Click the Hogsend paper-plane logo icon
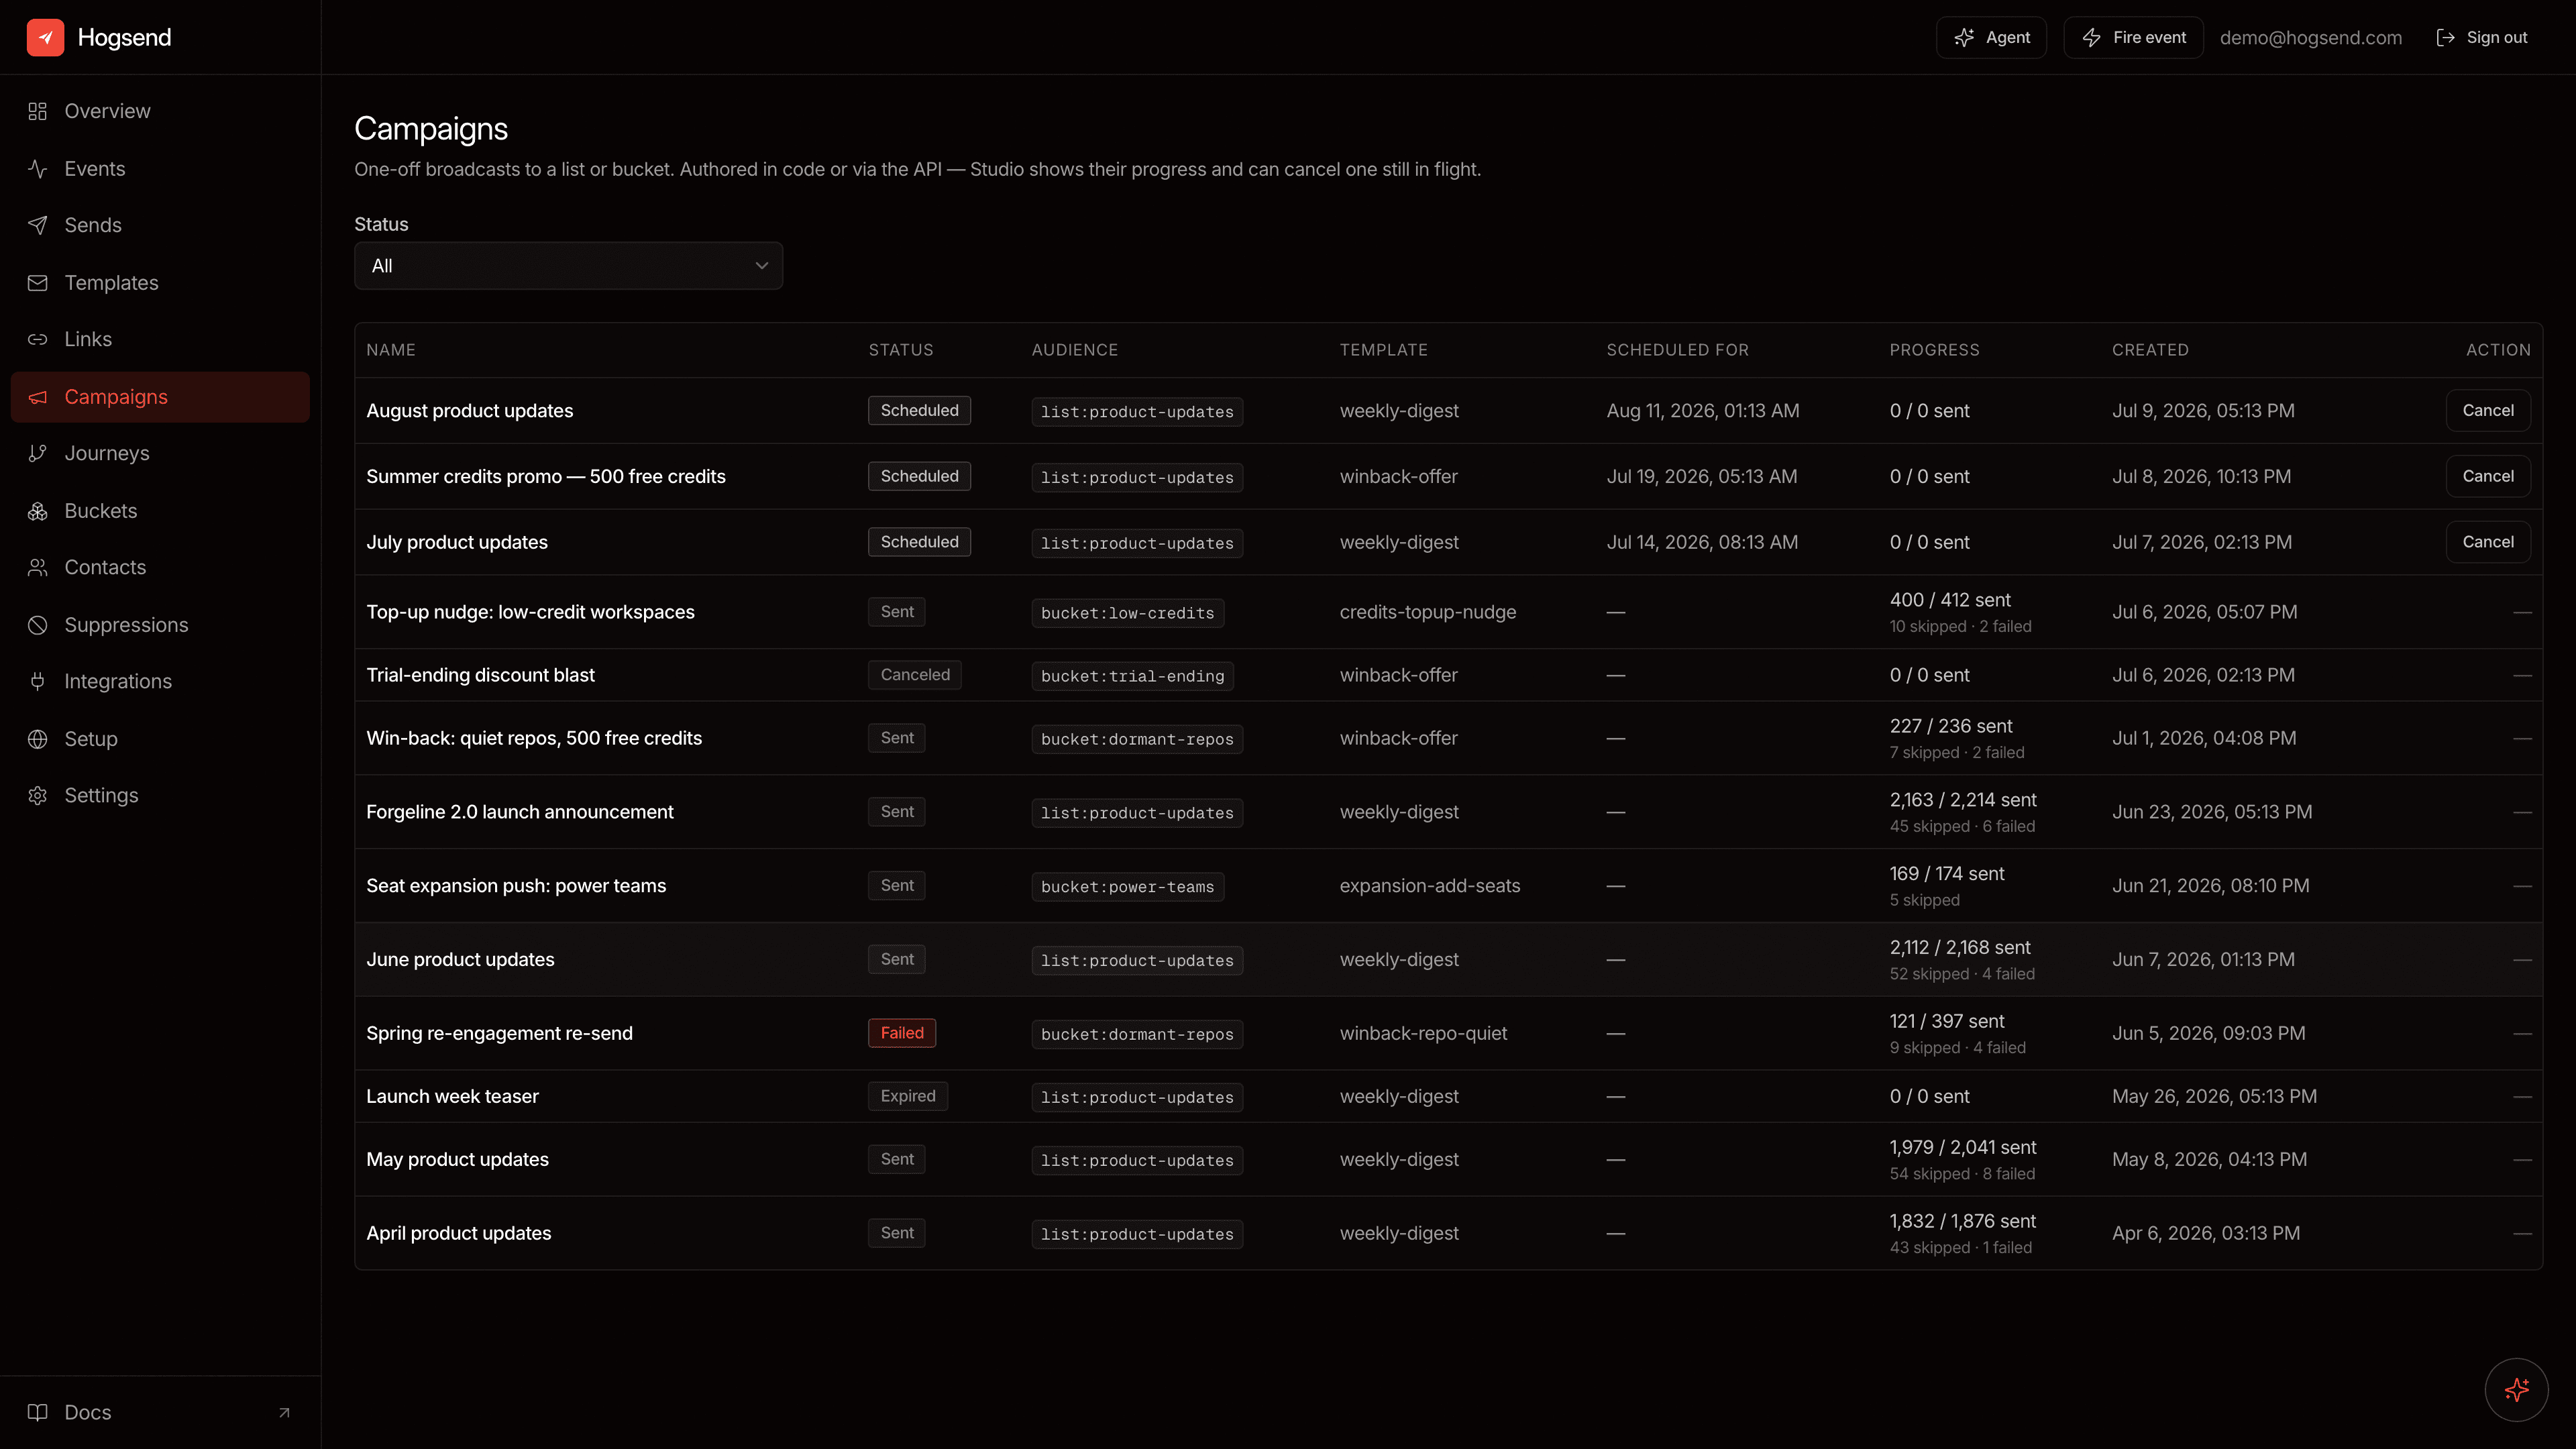The image size is (2576, 1449). (45, 37)
